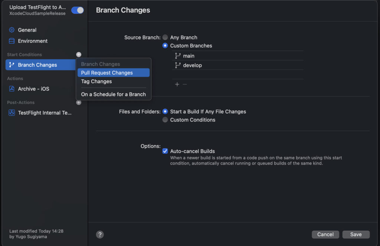Click the Last modified Today 14:28 text
Viewport: 380px width, 246px height.
coord(36,231)
